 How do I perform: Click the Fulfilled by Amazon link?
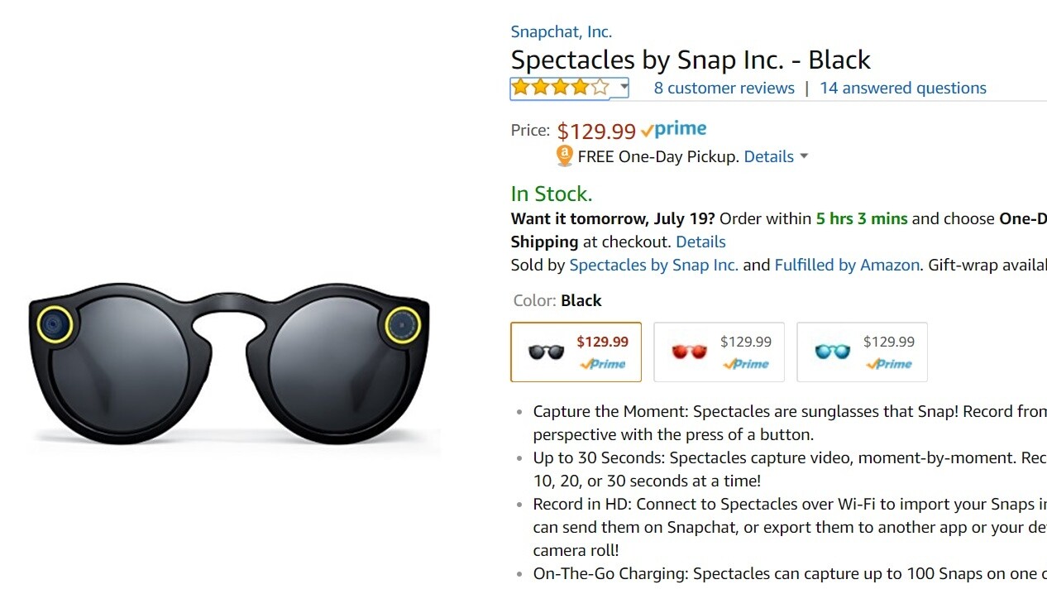846,265
